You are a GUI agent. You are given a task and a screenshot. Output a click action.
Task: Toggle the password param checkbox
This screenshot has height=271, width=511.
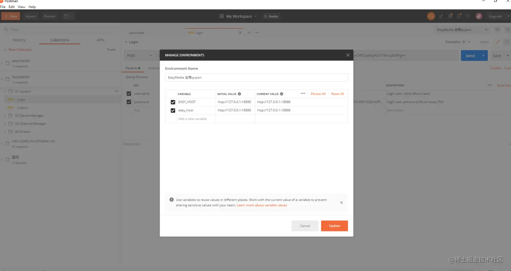pyautogui.click(x=129, y=102)
